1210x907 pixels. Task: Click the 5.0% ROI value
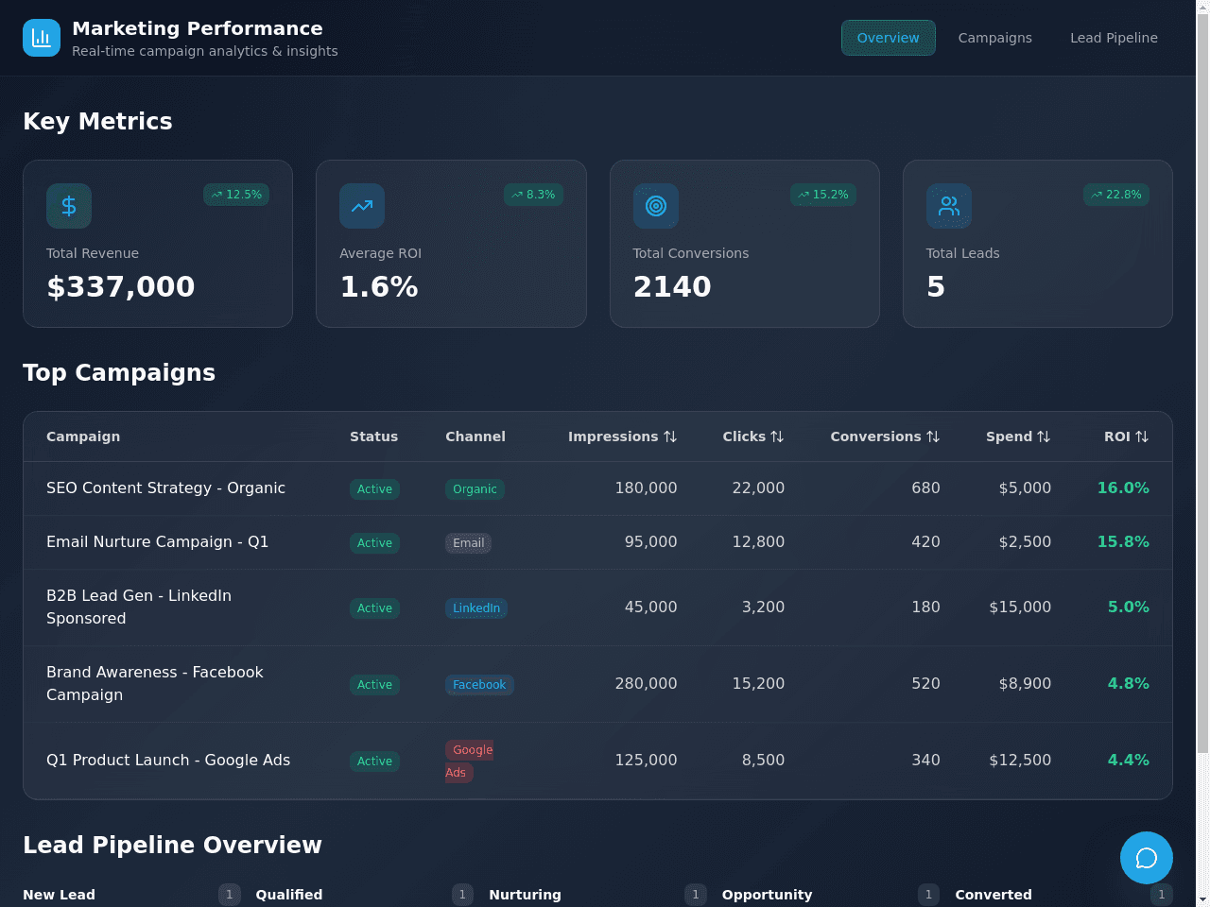pyautogui.click(x=1129, y=608)
